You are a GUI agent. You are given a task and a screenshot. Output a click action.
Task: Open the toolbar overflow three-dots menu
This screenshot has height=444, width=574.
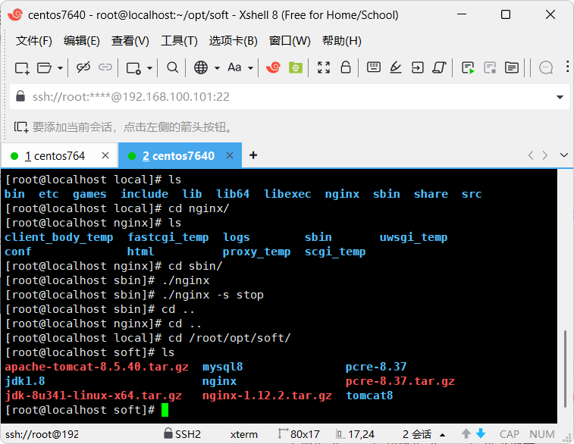(x=567, y=67)
